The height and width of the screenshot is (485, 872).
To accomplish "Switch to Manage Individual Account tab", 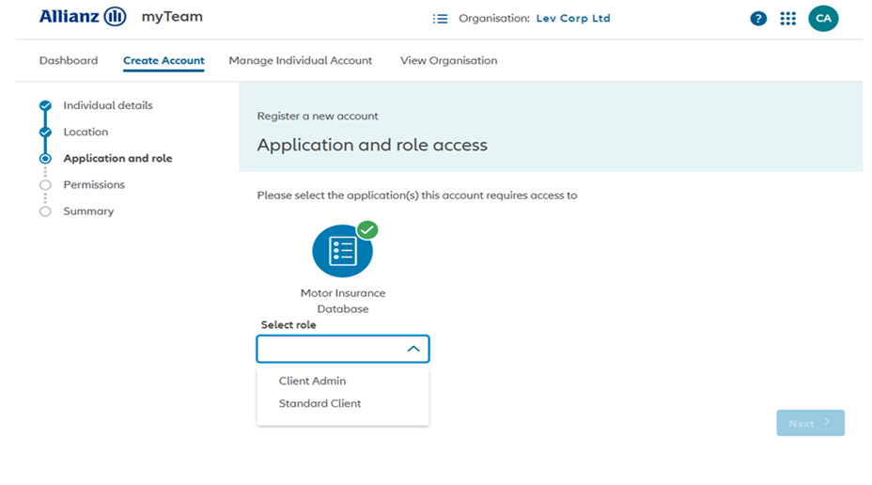I will coord(301,60).
